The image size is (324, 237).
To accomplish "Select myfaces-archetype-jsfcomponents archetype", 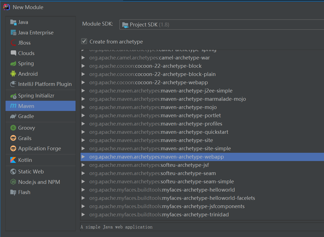I will (202, 206).
